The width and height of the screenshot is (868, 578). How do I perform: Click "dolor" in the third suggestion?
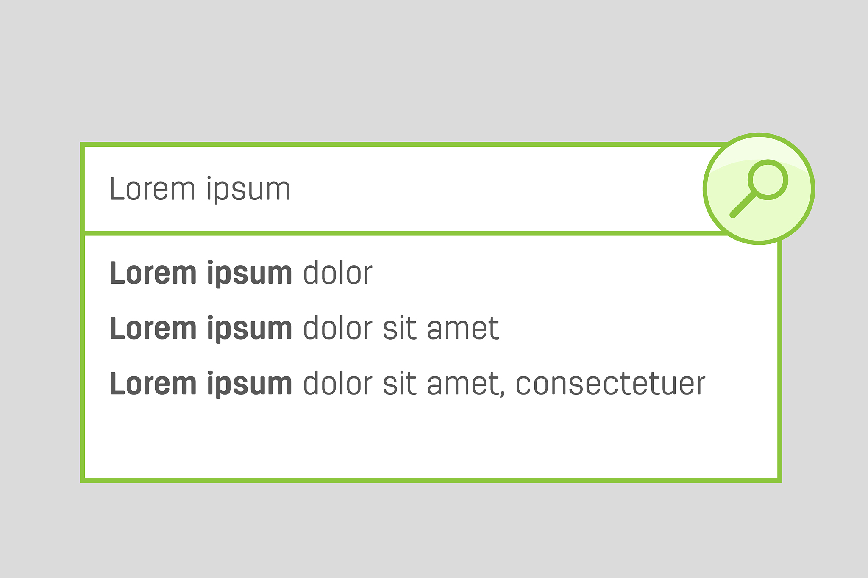(x=338, y=384)
